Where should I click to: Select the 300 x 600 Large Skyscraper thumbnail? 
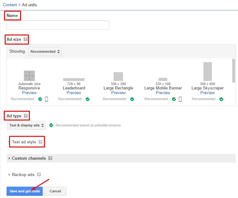pyautogui.click(x=208, y=71)
